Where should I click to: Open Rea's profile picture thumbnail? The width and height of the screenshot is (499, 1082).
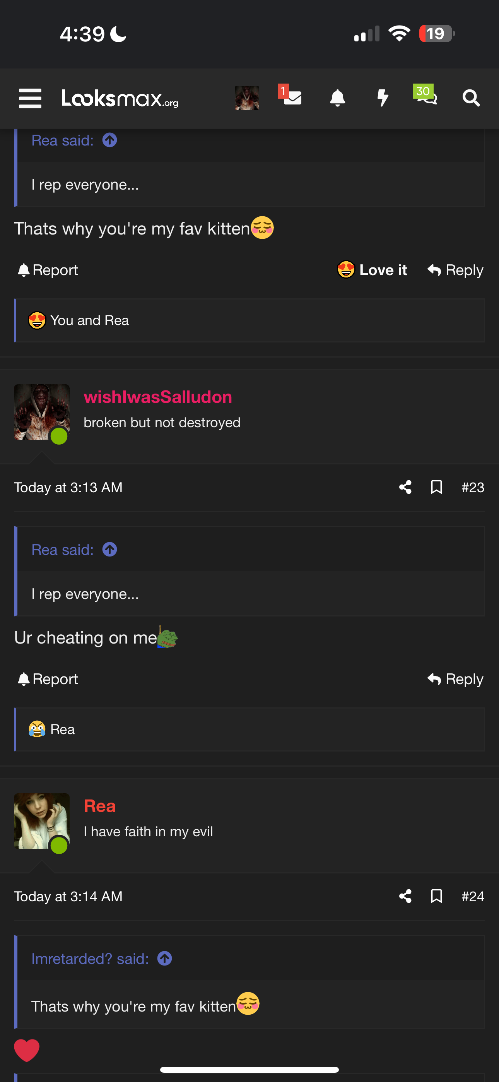[41, 821]
